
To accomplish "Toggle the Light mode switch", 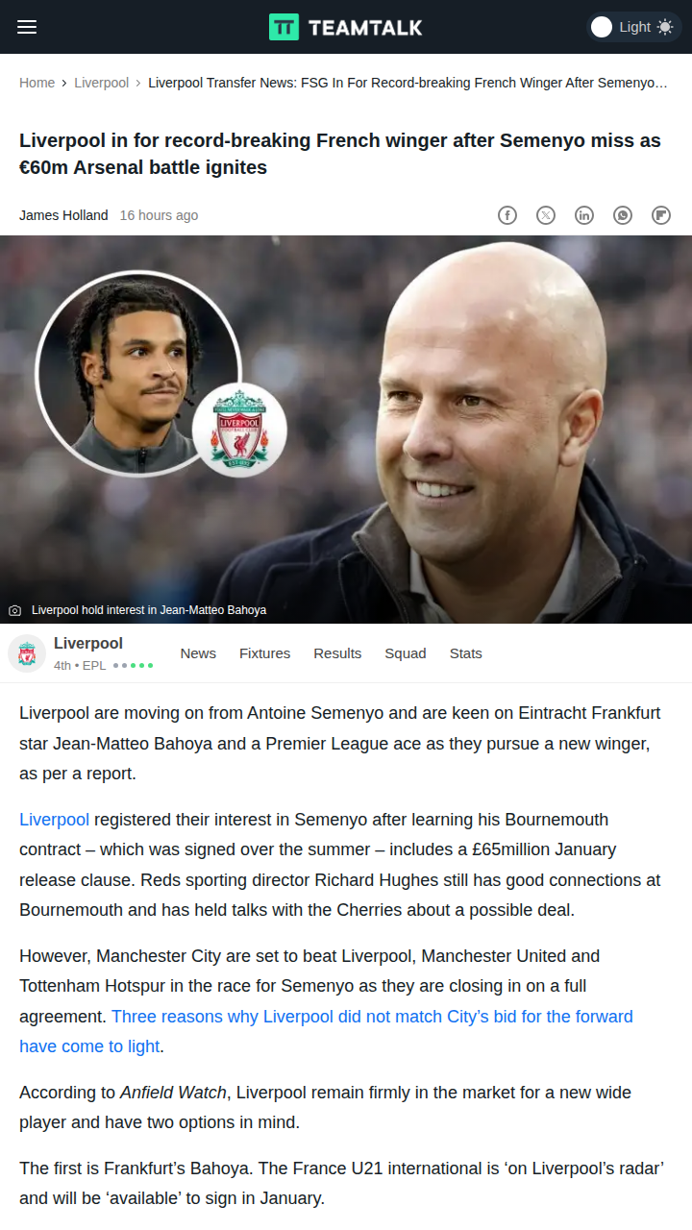I will coord(634,27).
